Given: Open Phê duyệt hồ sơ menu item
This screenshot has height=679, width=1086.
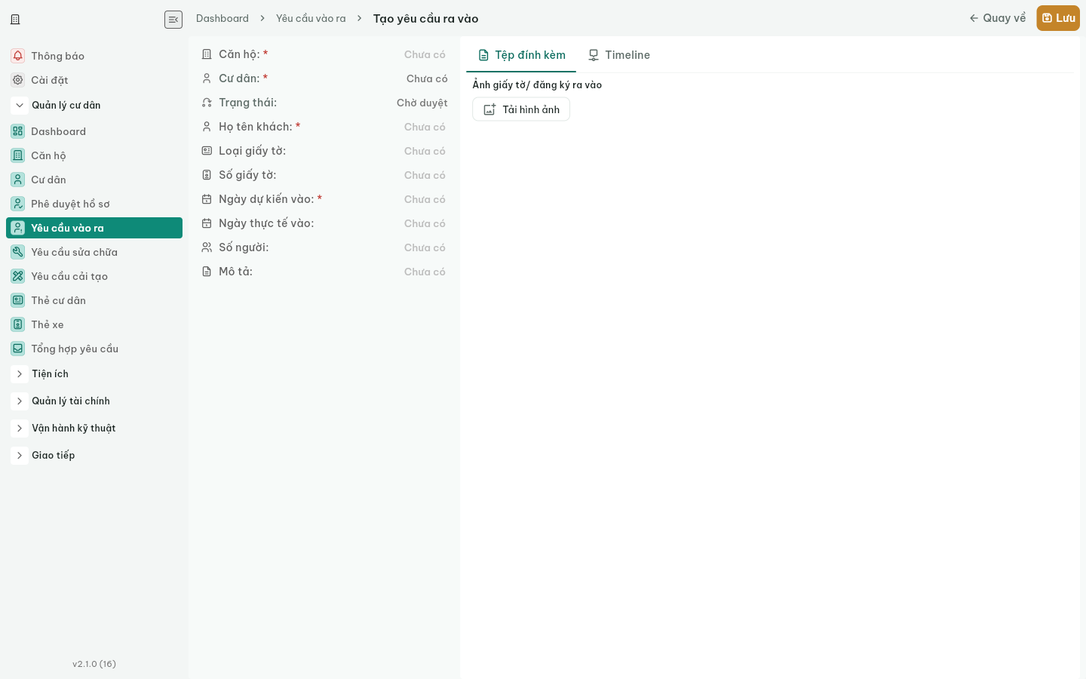Looking at the screenshot, I should [x=94, y=204].
